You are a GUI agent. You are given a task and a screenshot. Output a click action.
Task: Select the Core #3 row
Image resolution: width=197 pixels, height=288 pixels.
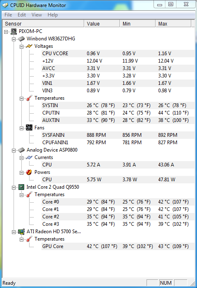pos(118,224)
